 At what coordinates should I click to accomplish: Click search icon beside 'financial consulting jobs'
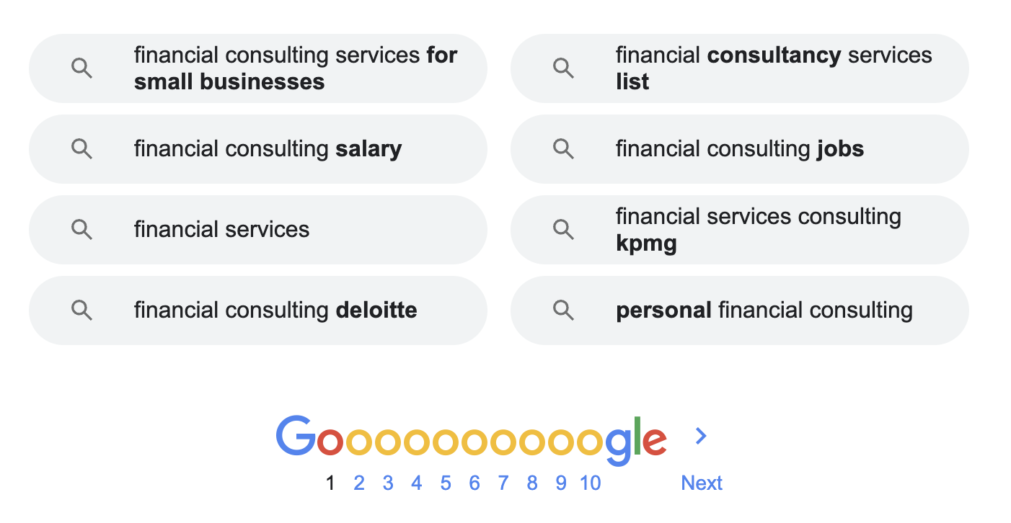tap(564, 149)
